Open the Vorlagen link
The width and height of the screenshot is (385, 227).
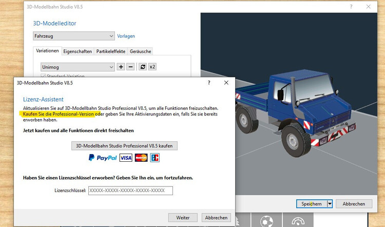[x=126, y=36]
